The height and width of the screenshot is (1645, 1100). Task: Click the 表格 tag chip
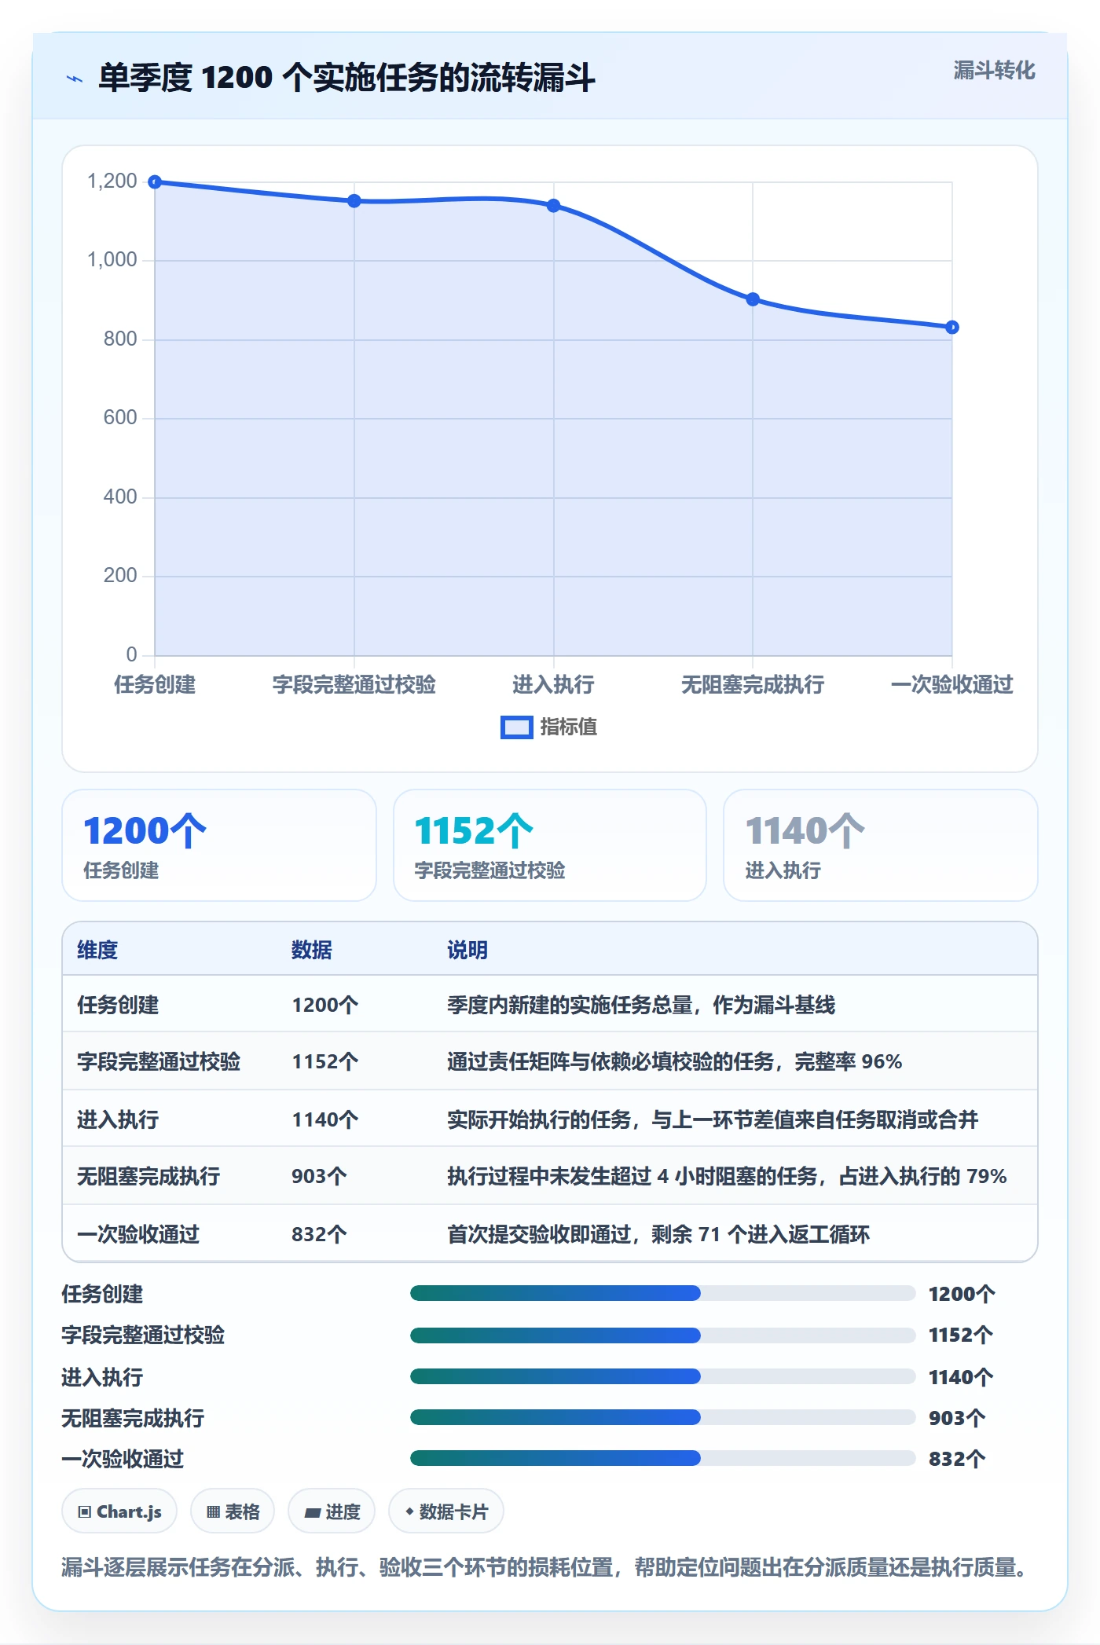pos(233,1511)
